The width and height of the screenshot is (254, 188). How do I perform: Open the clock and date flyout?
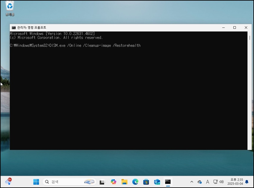click(235, 182)
